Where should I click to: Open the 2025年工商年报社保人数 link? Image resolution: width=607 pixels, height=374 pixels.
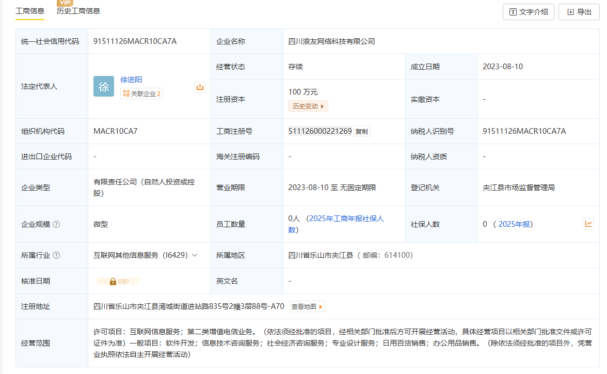coord(337,224)
